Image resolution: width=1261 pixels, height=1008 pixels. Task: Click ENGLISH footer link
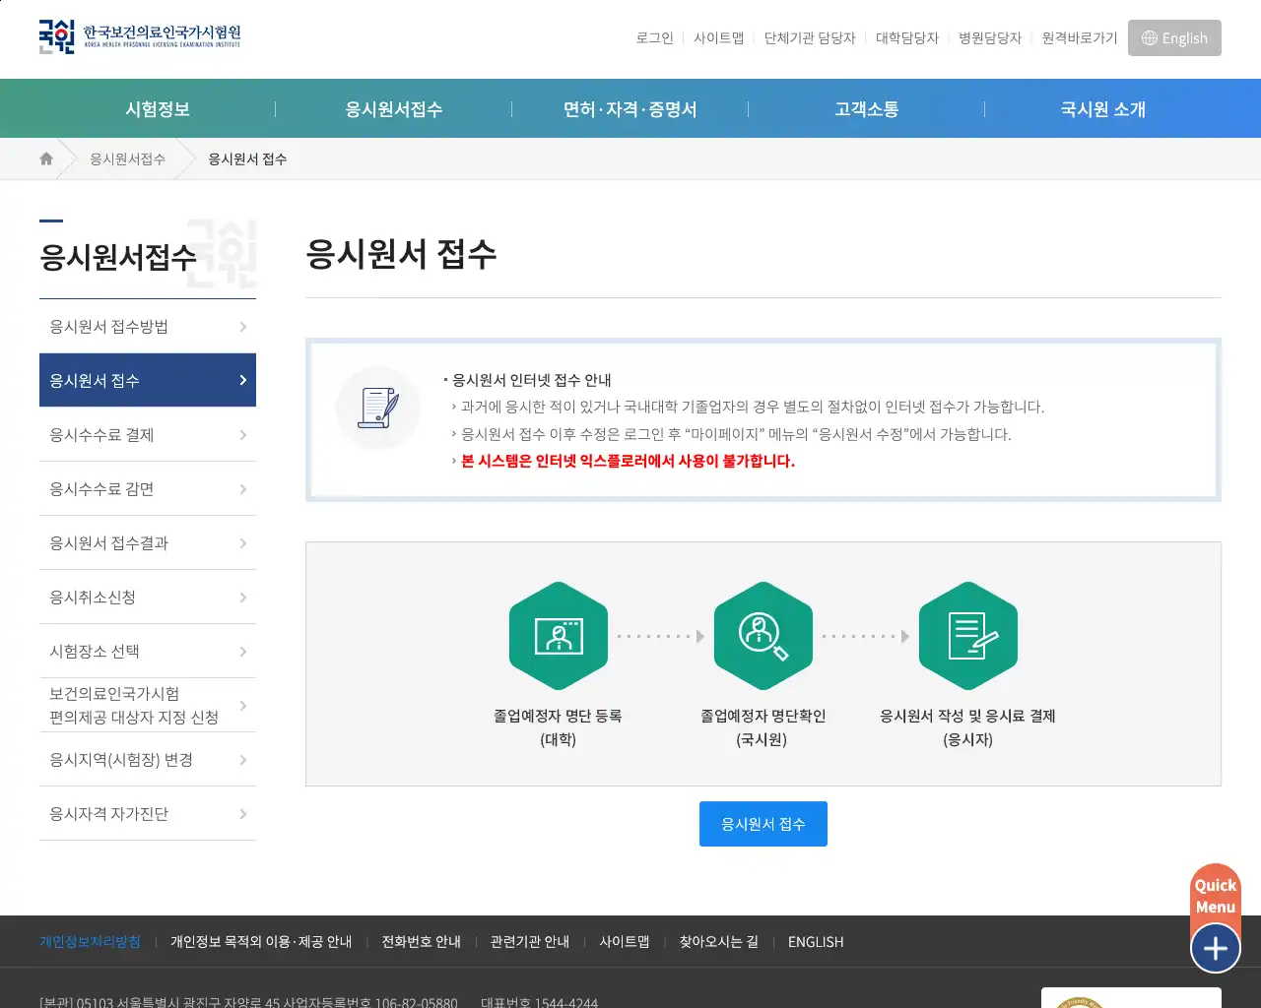816,942
